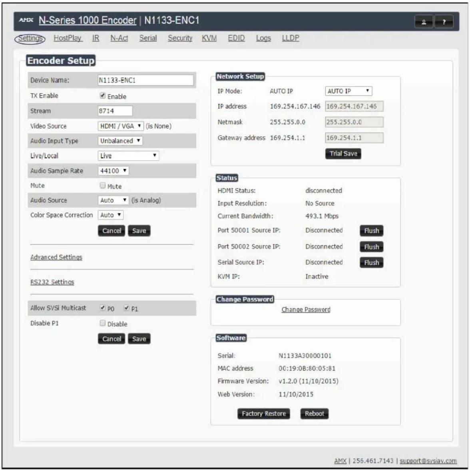Image resolution: width=470 pixels, height=470 pixels.
Task: Open the IP Mode dropdown
Action: [349, 91]
